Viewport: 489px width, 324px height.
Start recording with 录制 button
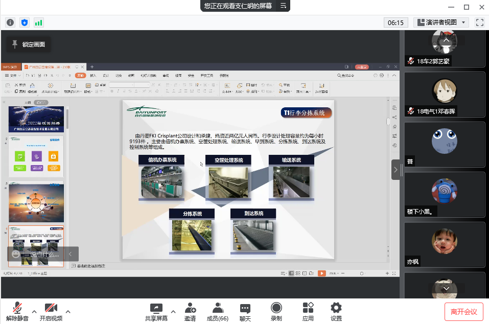(x=276, y=311)
